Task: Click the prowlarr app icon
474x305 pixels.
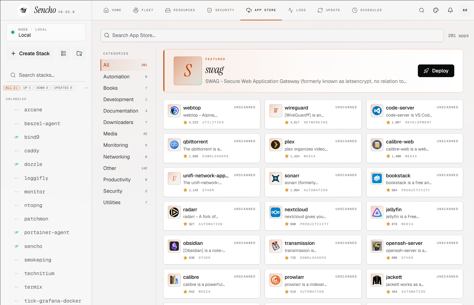Action: 276,280
